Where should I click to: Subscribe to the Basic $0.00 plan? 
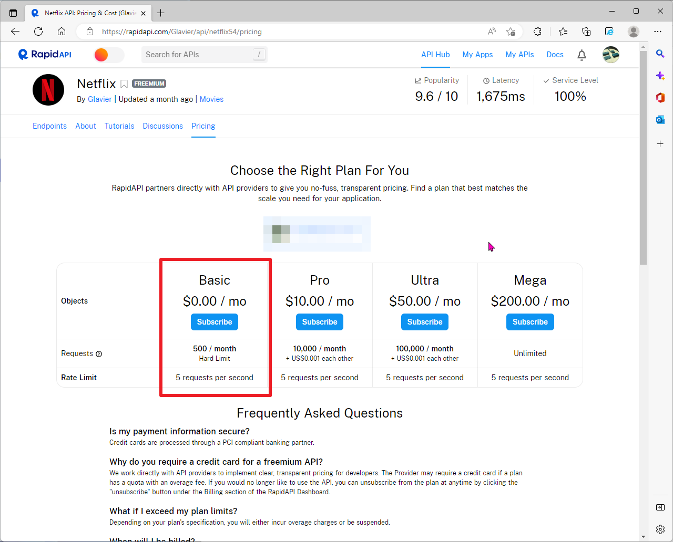coord(215,322)
